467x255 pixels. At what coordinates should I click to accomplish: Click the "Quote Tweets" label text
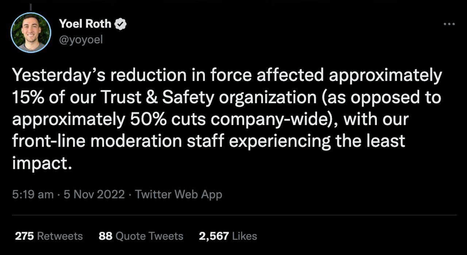tap(149, 236)
